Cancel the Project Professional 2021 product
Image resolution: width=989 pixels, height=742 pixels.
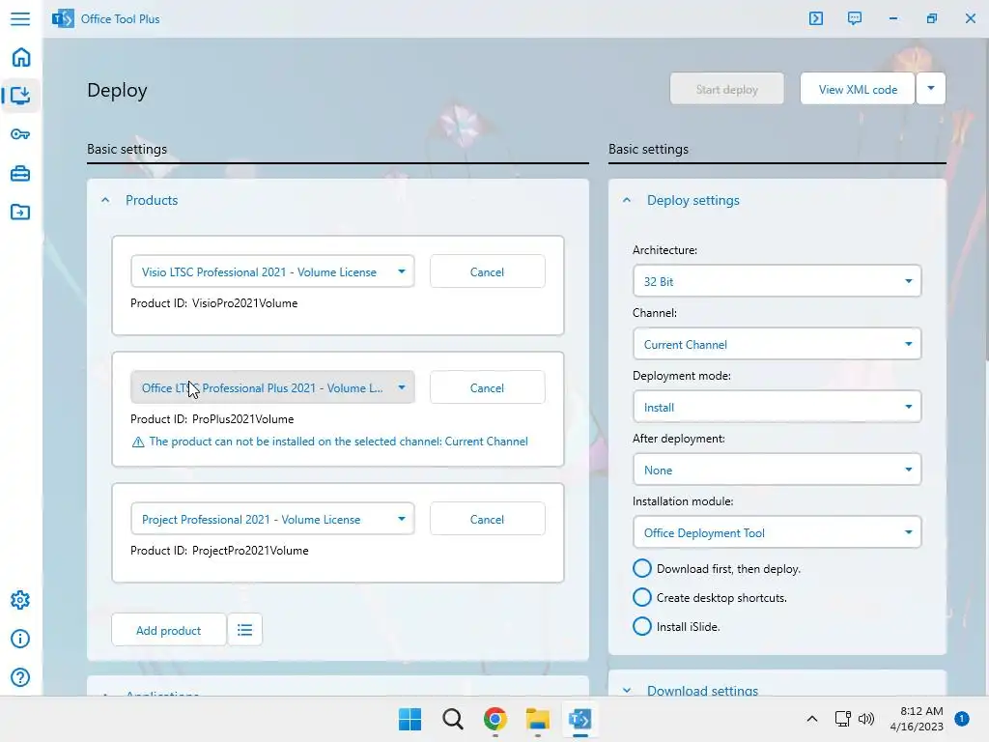pos(487,519)
